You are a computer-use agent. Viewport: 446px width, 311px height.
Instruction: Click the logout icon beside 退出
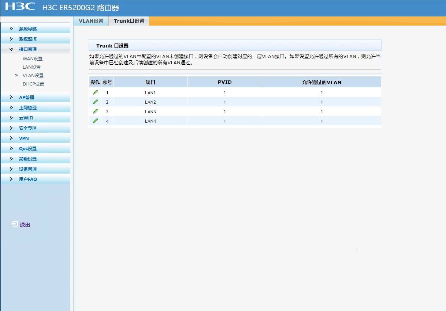14,224
